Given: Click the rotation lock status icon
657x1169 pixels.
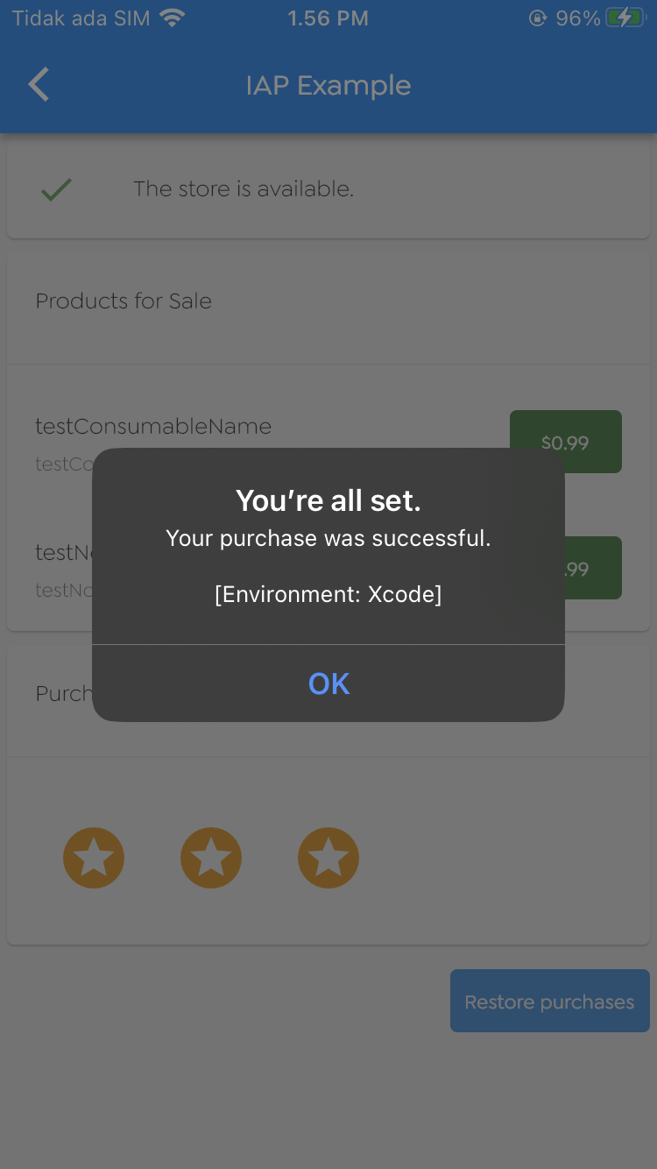Looking at the screenshot, I should pos(538,18).
